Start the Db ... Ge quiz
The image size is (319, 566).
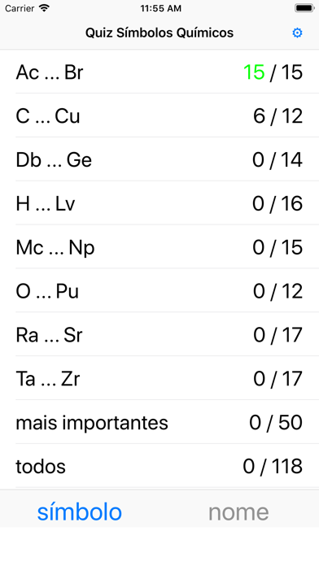(x=159, y=159)
